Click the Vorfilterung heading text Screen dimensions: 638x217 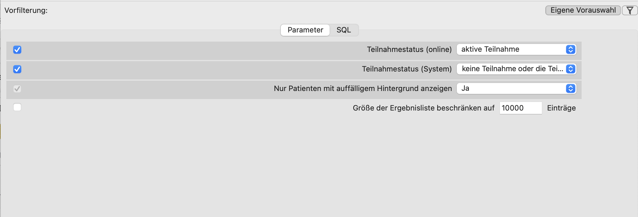coord(26,10)
